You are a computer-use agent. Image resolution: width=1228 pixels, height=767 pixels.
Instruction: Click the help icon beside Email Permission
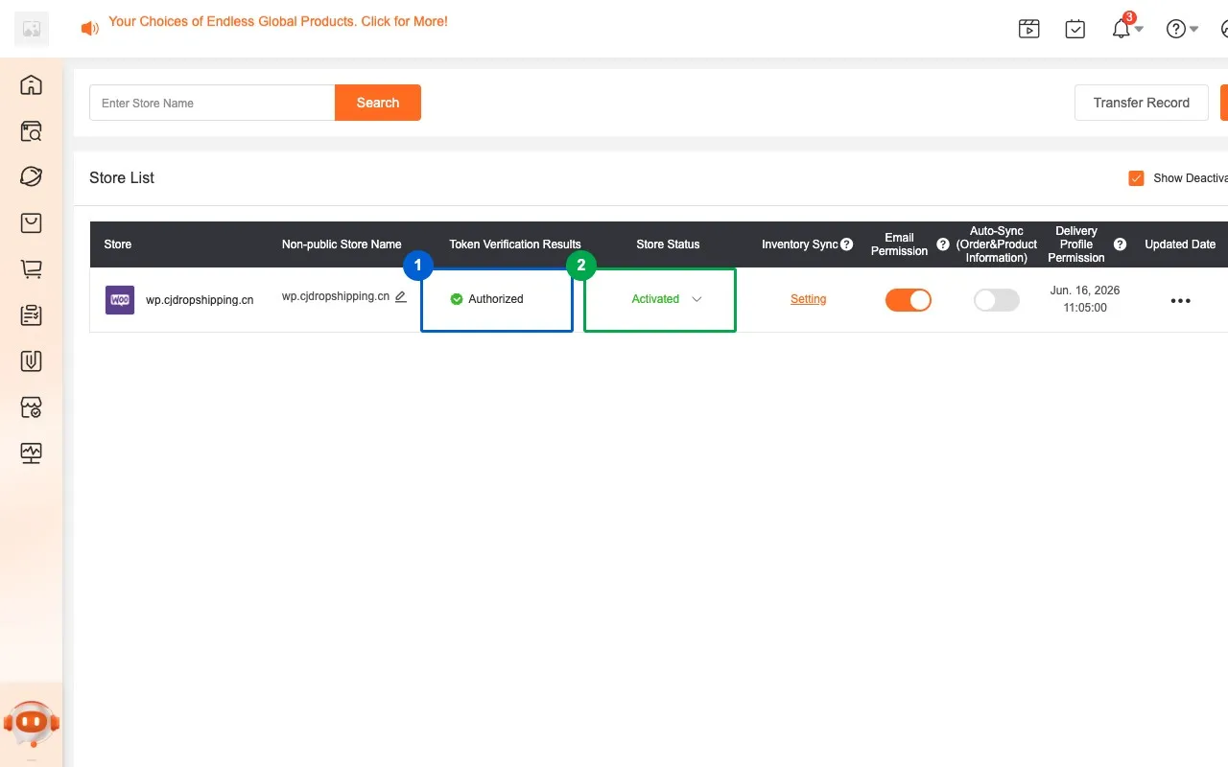(x=943, y=244)
